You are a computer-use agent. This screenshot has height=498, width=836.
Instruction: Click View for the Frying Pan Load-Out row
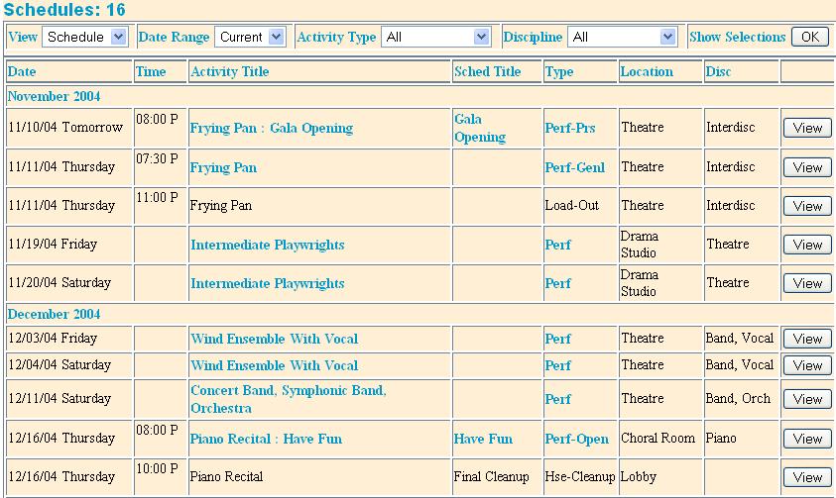click(x=807, y=206)
